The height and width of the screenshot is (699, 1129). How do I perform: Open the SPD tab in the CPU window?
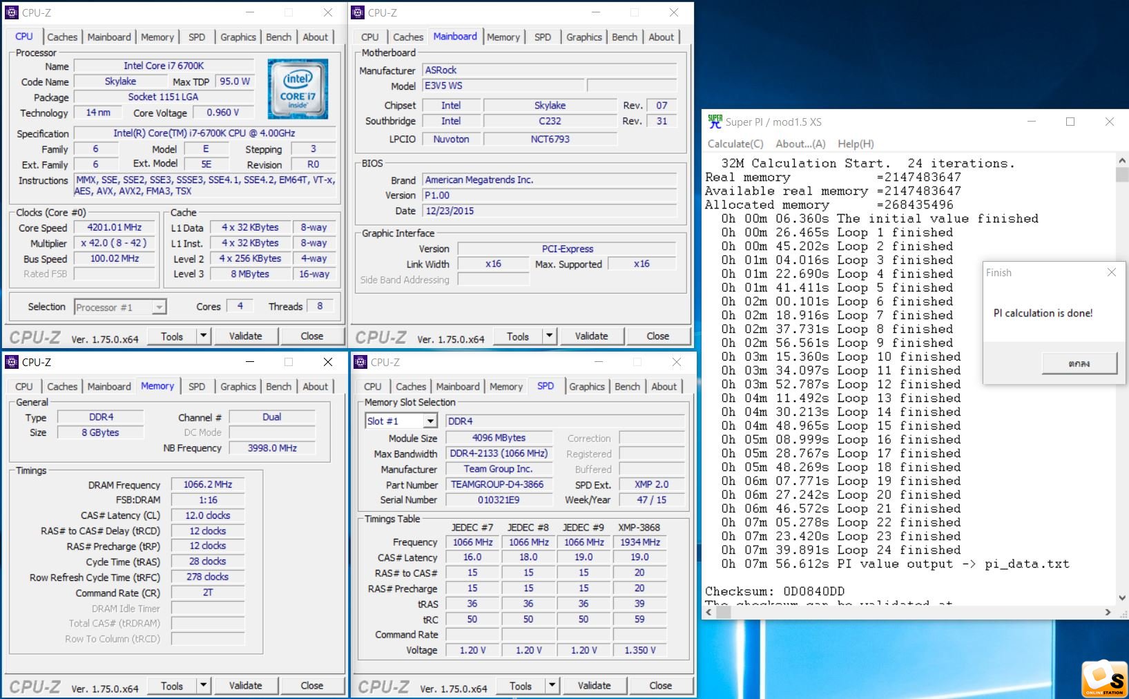[197, 37]
